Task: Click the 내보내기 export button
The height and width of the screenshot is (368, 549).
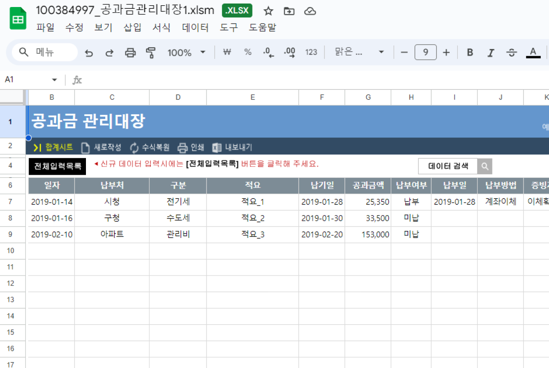Action: 232,147
